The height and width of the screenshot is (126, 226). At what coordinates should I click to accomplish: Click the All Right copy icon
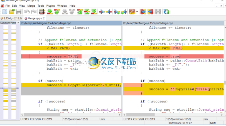tap(143, 12)
